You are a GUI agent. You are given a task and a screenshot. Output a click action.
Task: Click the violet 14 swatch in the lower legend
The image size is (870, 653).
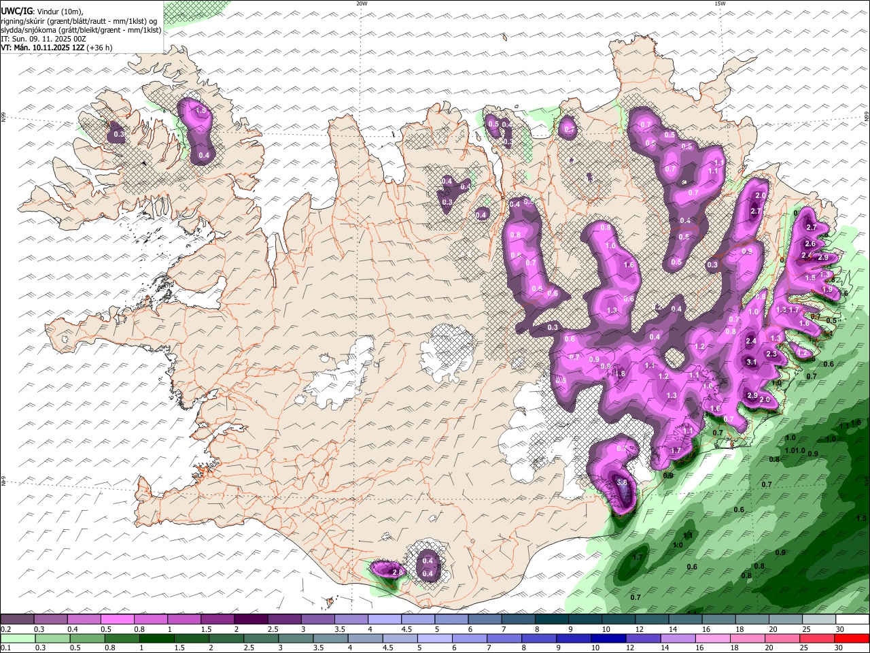point(677,639)
